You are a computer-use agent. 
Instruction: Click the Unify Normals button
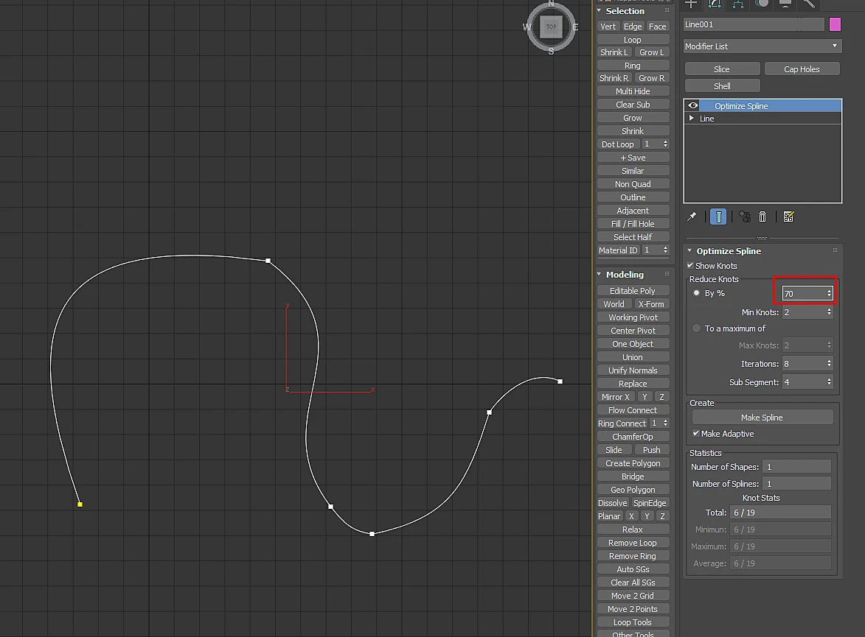click(x=633, y=370)
